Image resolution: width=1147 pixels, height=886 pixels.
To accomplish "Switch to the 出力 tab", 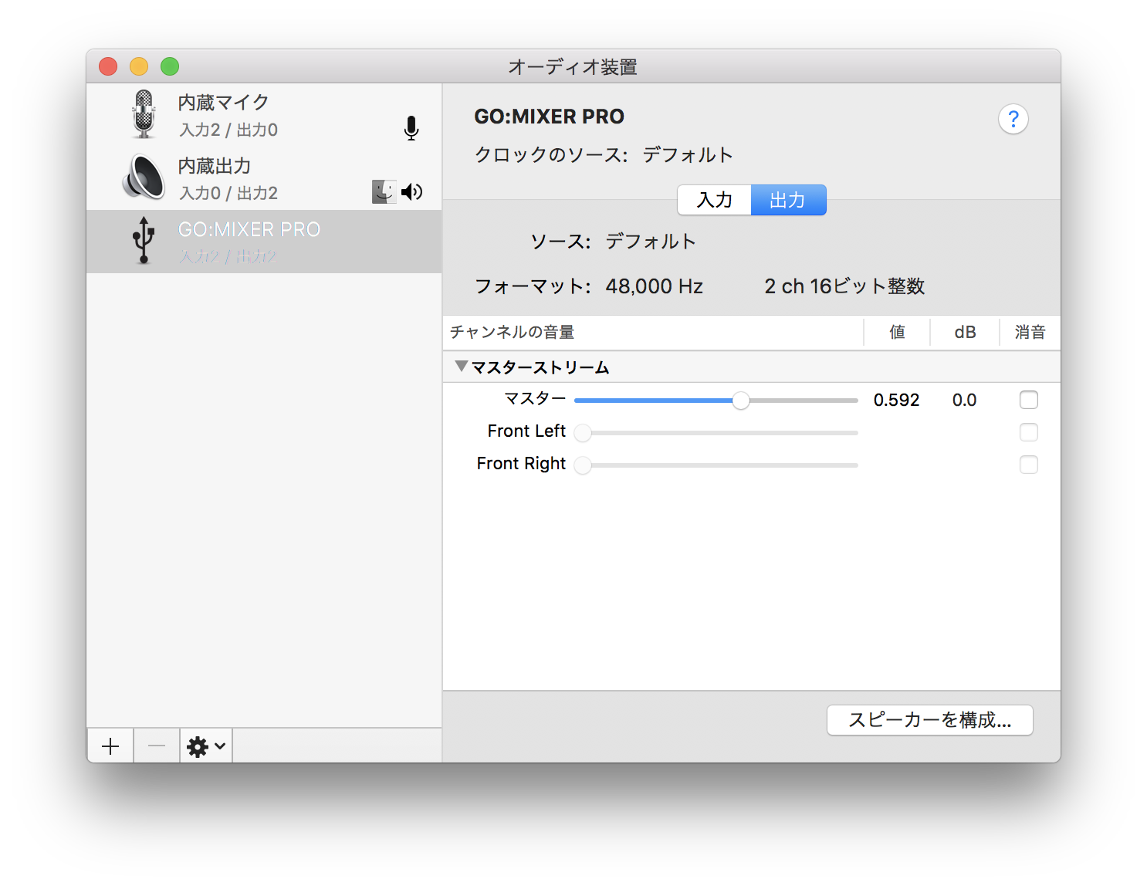I will (x=788, y=200).
